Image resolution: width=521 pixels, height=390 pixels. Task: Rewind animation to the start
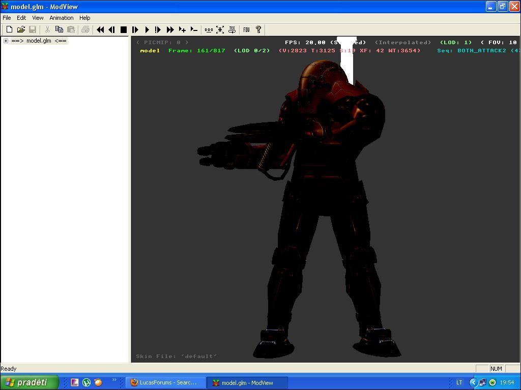coord(100,30)
